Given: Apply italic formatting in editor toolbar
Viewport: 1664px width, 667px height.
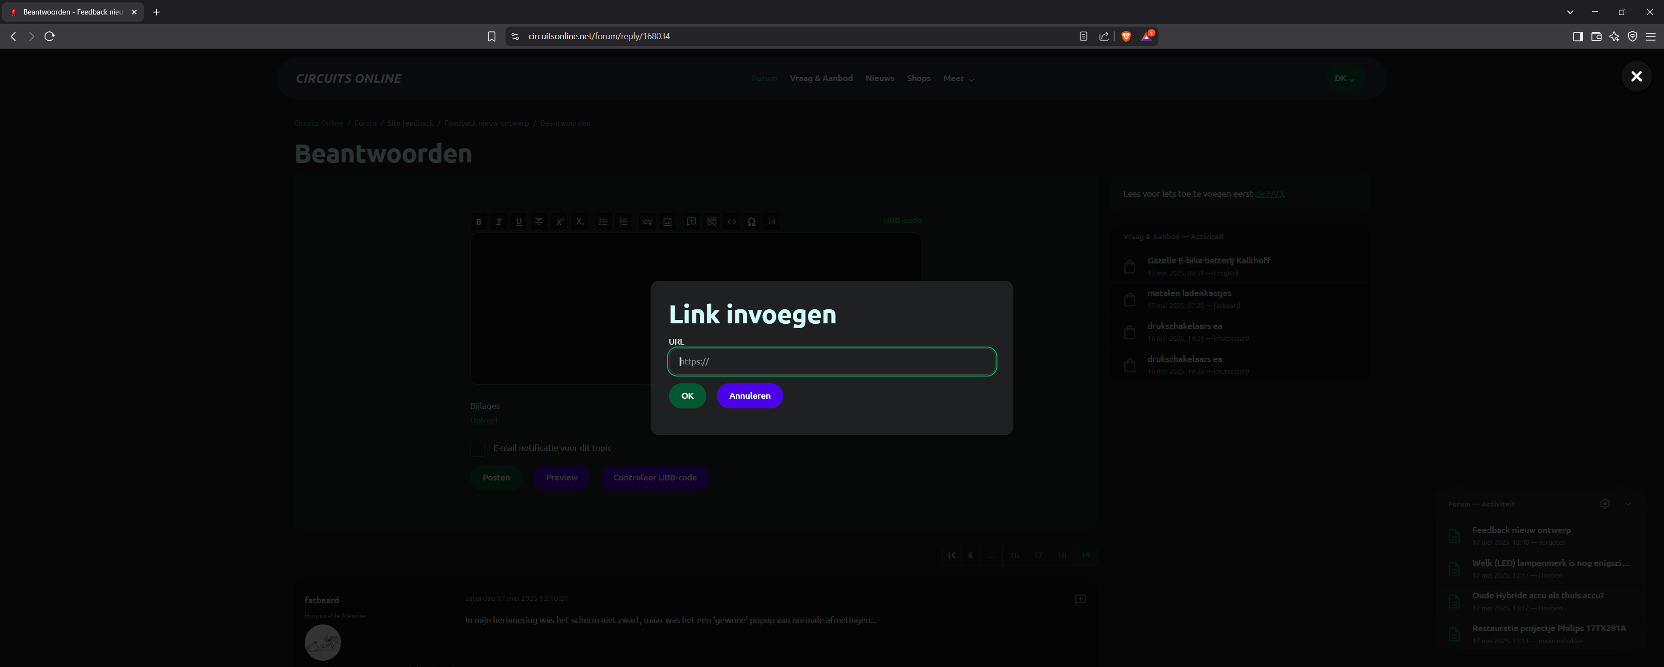Looking at the screenshot, I should coord(499,221).
